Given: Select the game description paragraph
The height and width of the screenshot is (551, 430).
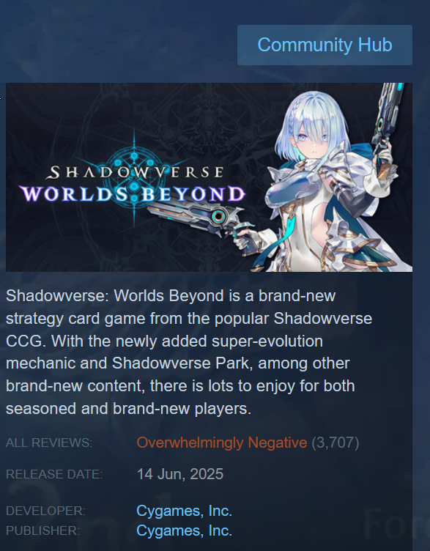Looking at the screenshot, I should [189, 352].
